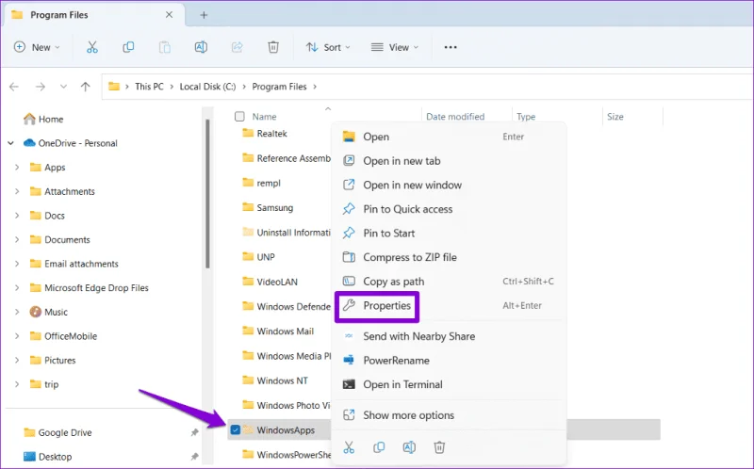The image size is (754, 469).
Task: Open Google Drive in sidebar
Action: click(x=57, y=432)
